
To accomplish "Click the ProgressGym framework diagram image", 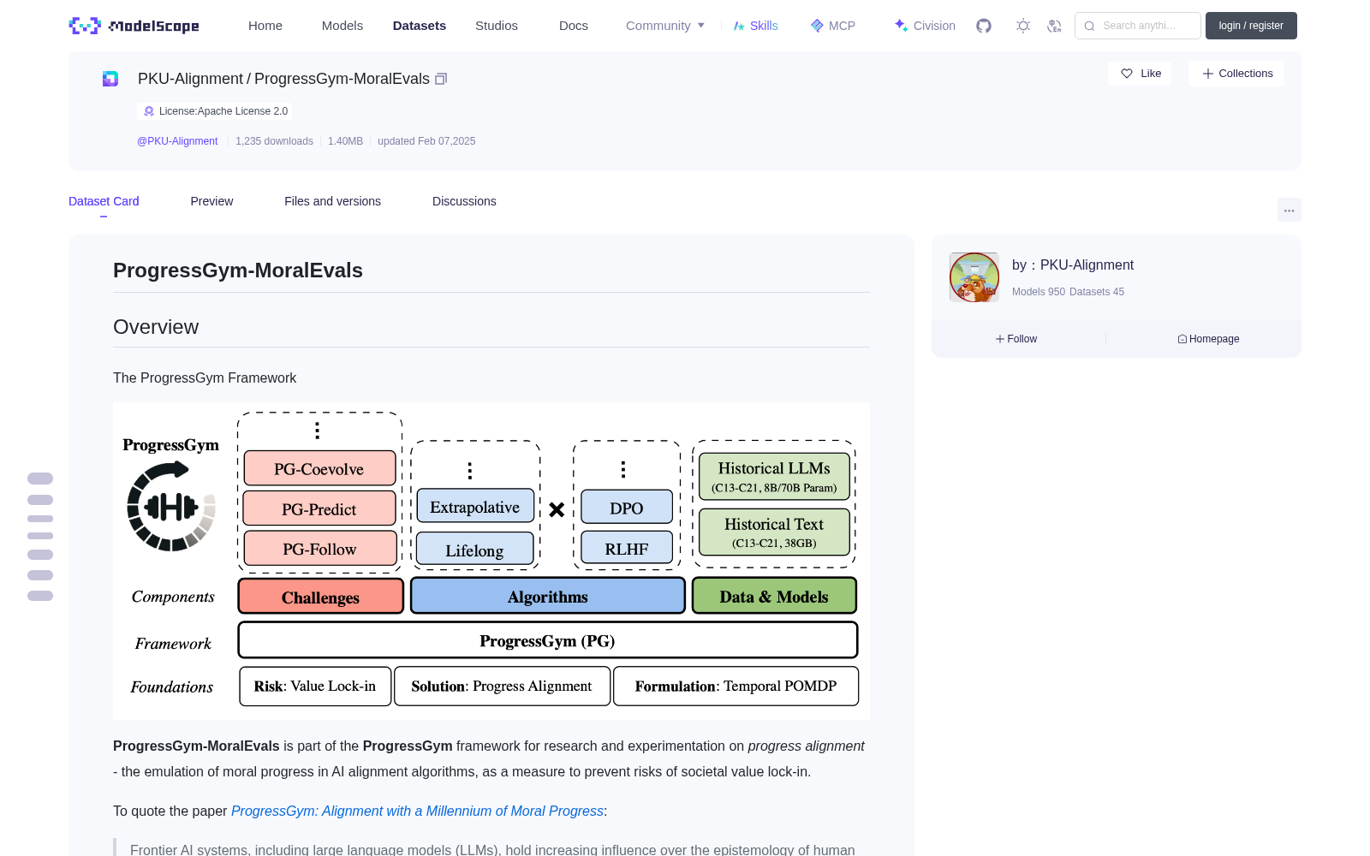I will 491,561.
